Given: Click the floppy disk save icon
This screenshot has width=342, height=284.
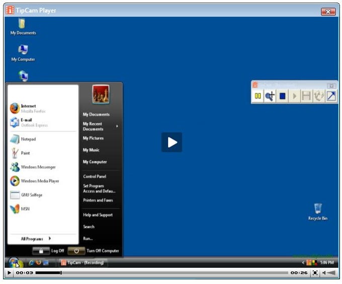Looking at the screenshot, I should point(306,96).
